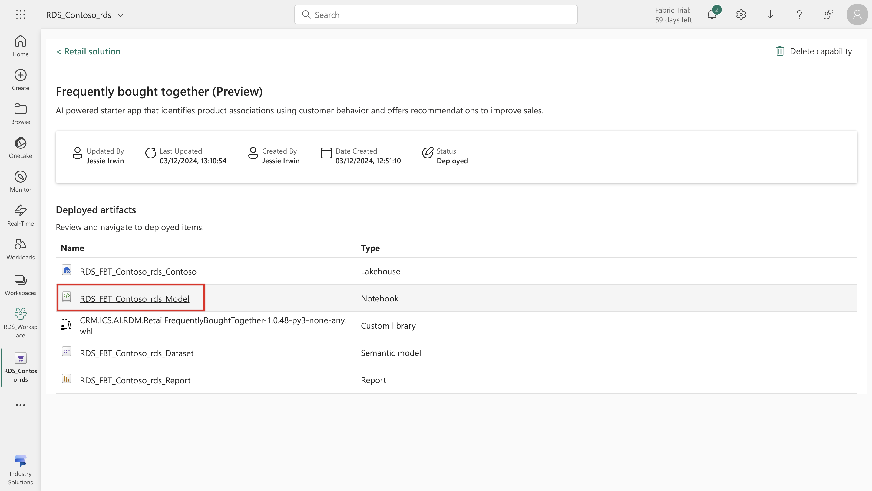Open the app launcher grid icon

[20, 15]
